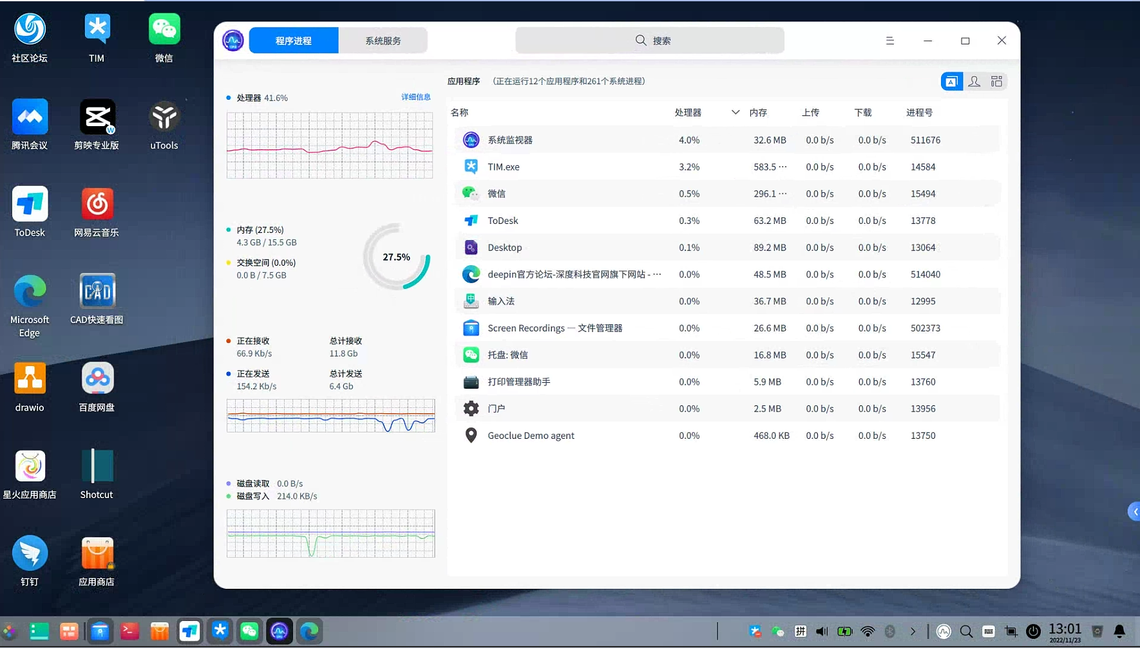Click the network traffic graph
The height and width of the screenshot is (648, 1140).
coord(331,416)
